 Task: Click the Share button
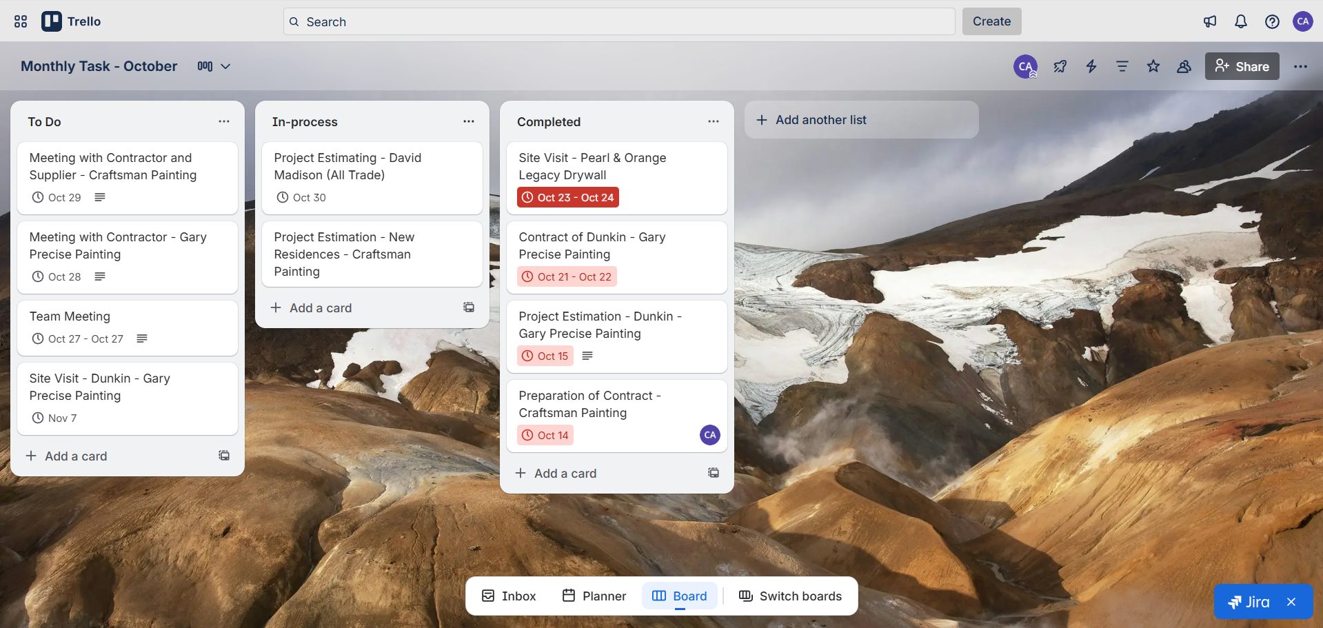[1242, 66]
